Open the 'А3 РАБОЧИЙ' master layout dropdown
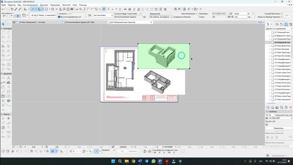The height and width of the screenshot is (165, 293). [280, 118]
